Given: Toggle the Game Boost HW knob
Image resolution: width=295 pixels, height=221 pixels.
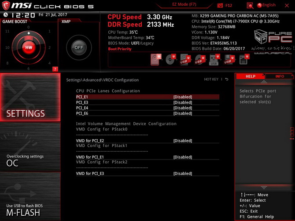Looking at the screenshot, I should click(x=29, y=47).
